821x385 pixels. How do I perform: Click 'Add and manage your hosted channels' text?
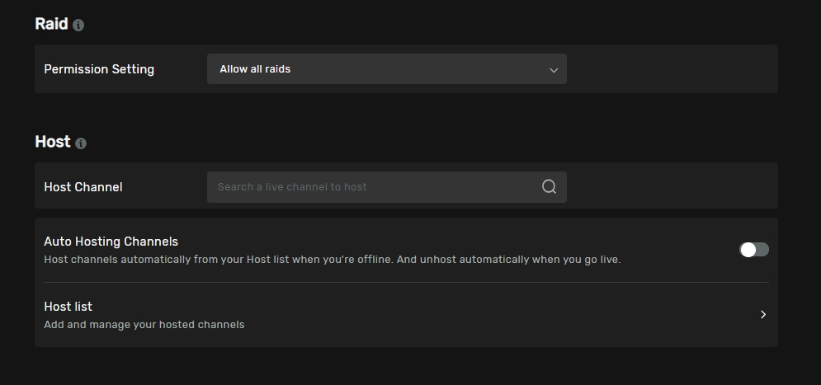pos(144,325)
